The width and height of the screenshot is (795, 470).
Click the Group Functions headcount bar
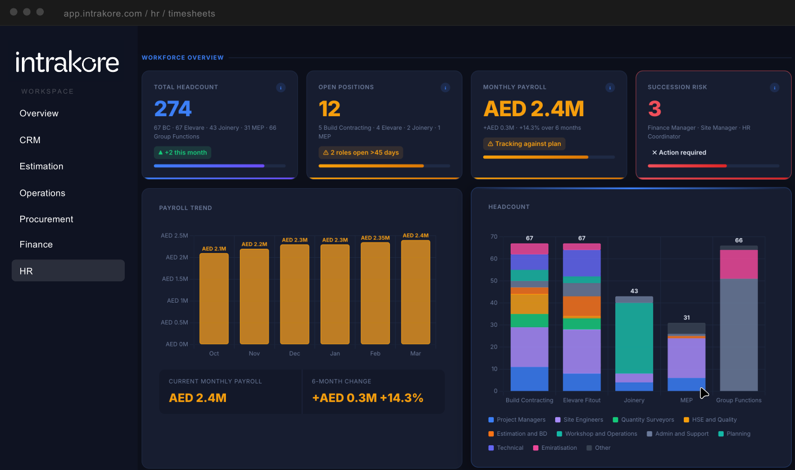coord(739,318)
